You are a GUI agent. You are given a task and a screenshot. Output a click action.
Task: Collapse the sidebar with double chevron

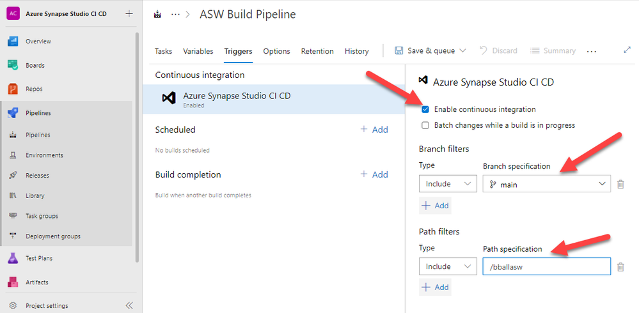pyautogui.click(x=129, y=305)
